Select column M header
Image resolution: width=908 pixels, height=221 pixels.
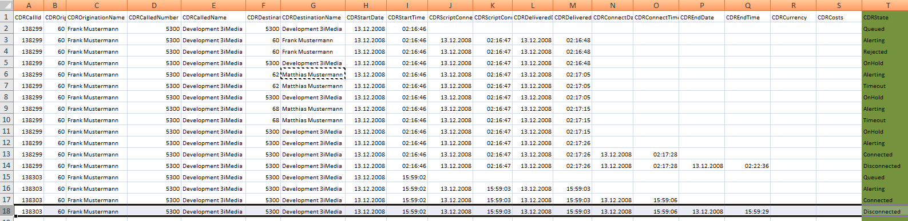tap(573, 5)
